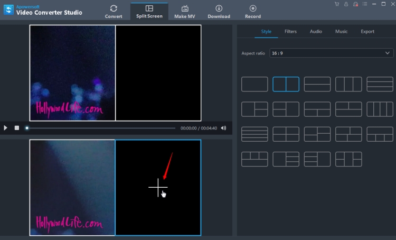
Task: Select the single-screen layout style
Action: coord(254,84)
